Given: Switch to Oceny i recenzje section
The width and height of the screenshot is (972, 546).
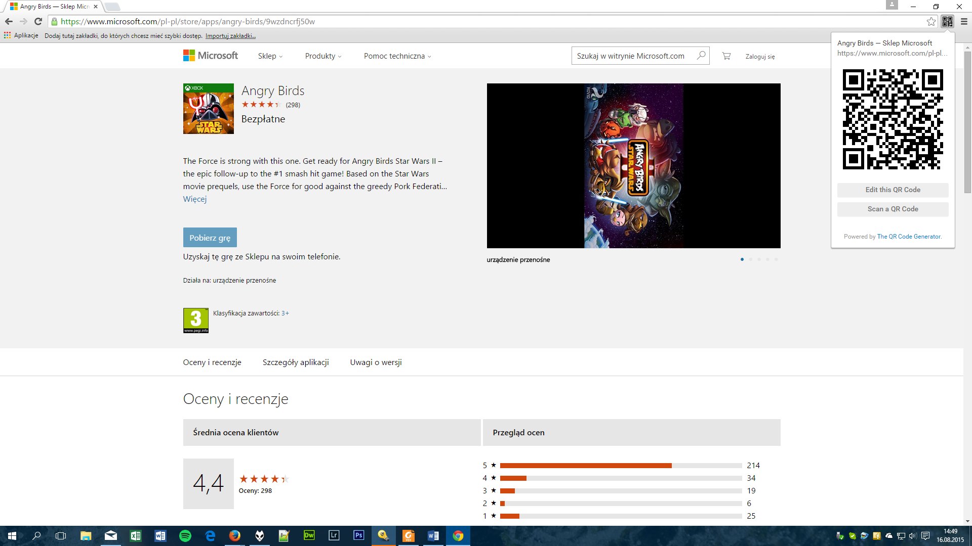Looking at the screenshot, I should tap(212, 362).
